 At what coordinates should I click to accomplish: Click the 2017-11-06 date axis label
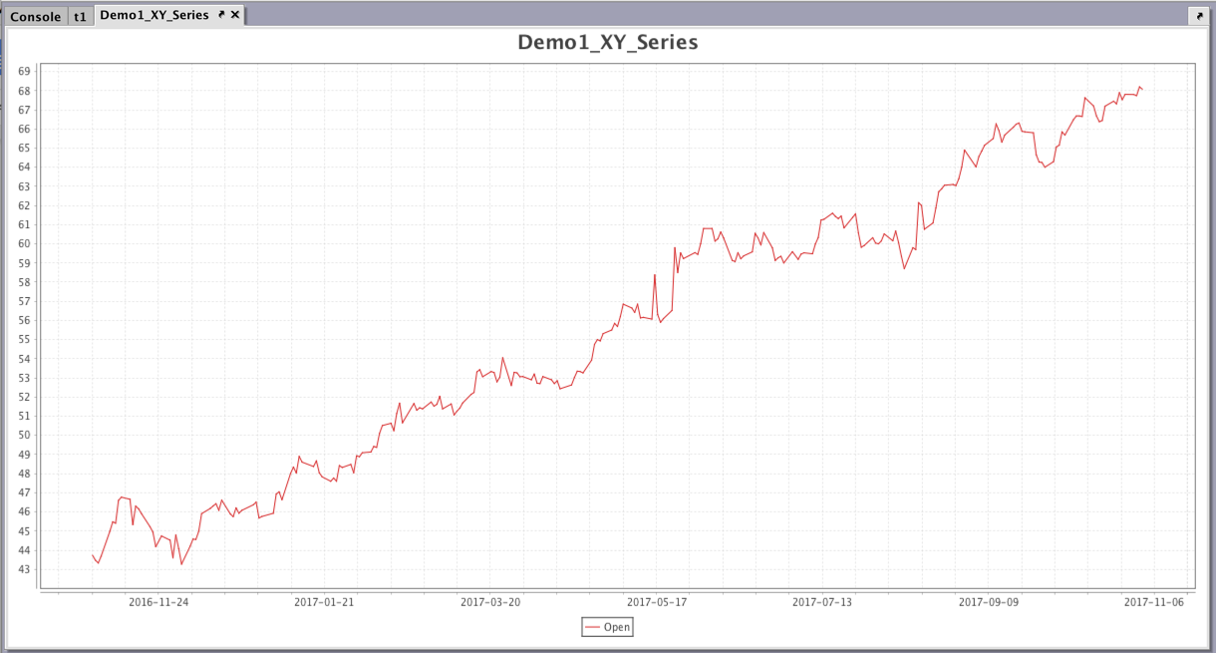[x=1154, y=602]
